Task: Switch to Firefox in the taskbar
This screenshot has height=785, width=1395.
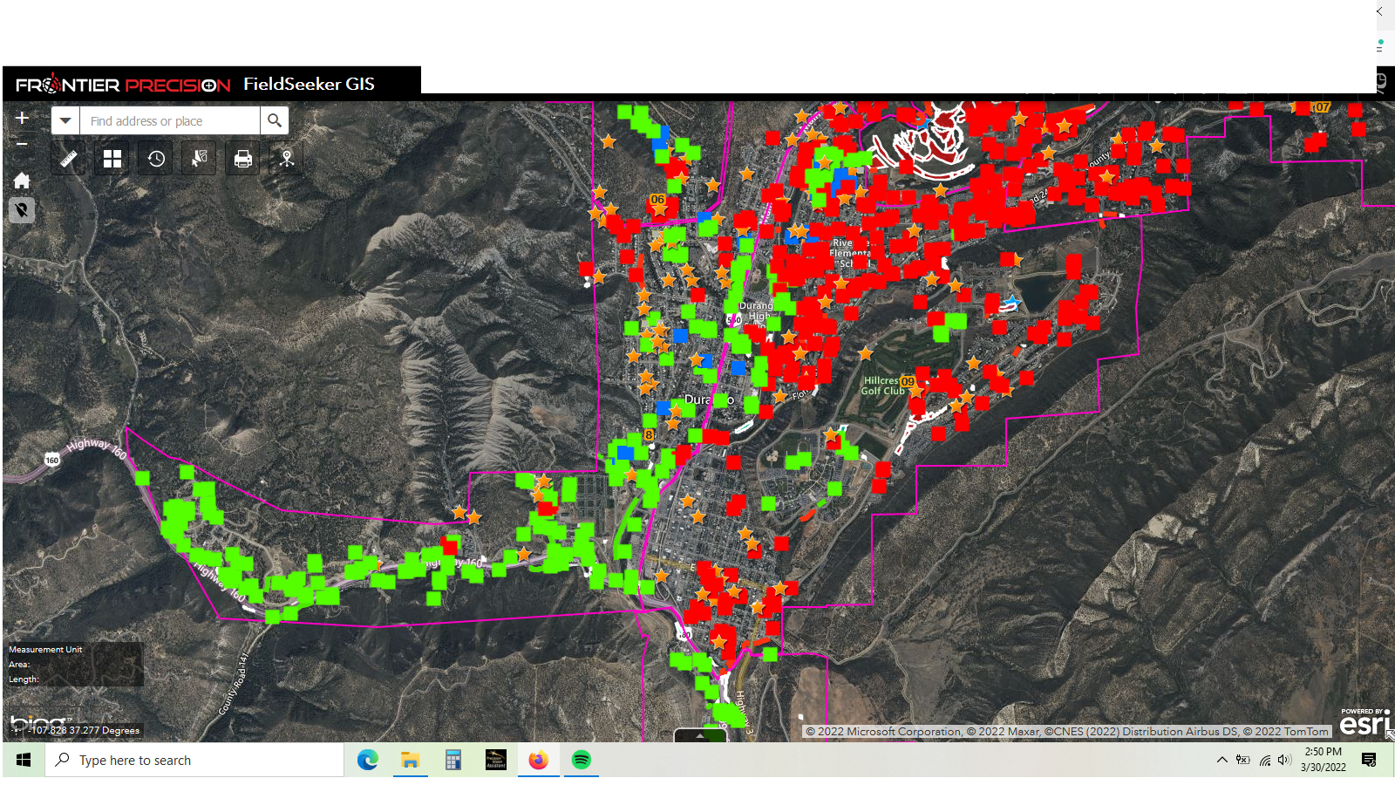Action: [538, 761]
